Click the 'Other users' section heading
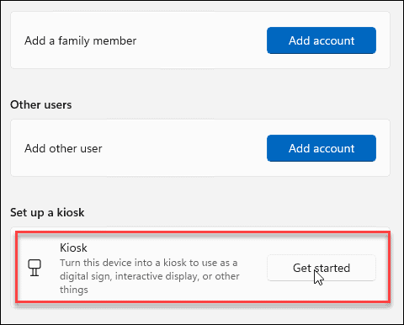Viewport: 404px width, 325px height. pyautogui.click(x=41, y=104)
